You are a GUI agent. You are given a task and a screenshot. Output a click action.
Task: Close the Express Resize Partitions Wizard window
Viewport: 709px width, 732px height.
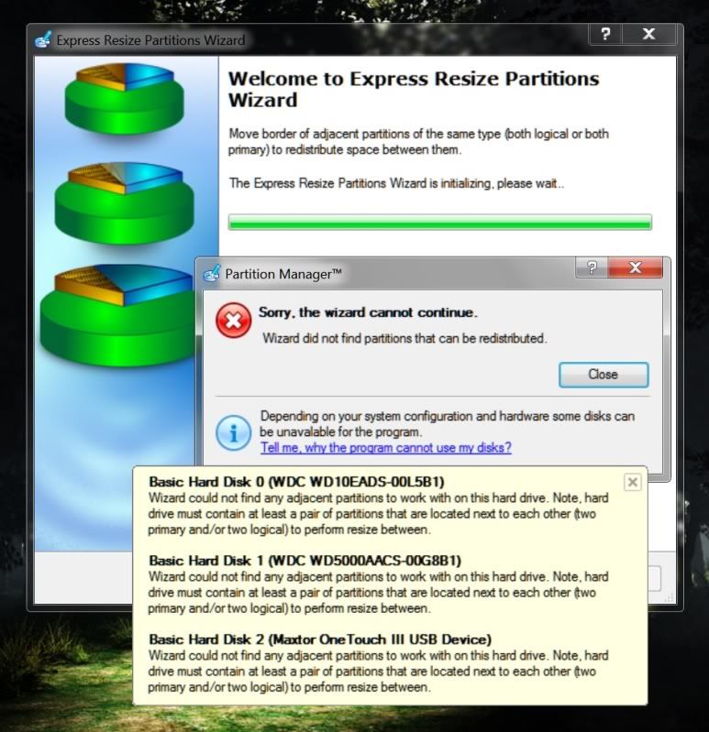point(648,34)
